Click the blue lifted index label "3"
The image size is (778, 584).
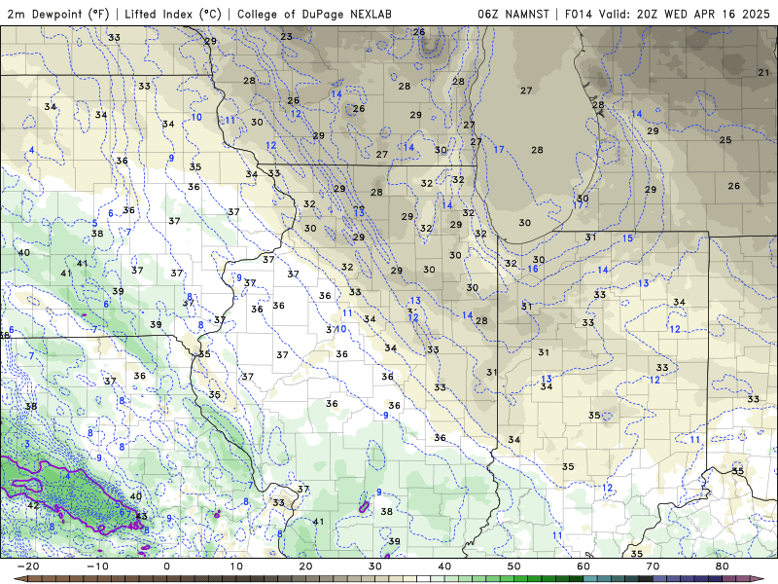point(27,445)
